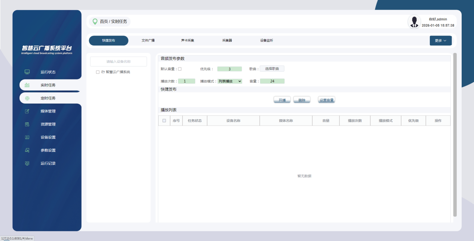
Task: Expand the 智慧云广播系统 folder node
Action: point(103,72)
